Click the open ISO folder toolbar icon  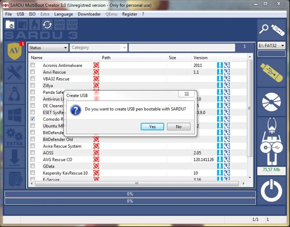(10, 25)
